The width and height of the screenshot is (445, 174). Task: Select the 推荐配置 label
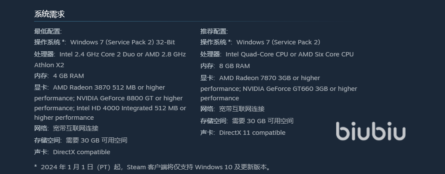pos(214,31)
